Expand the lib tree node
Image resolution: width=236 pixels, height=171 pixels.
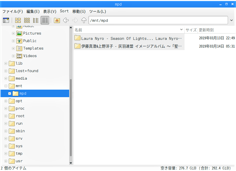(6, 64)
